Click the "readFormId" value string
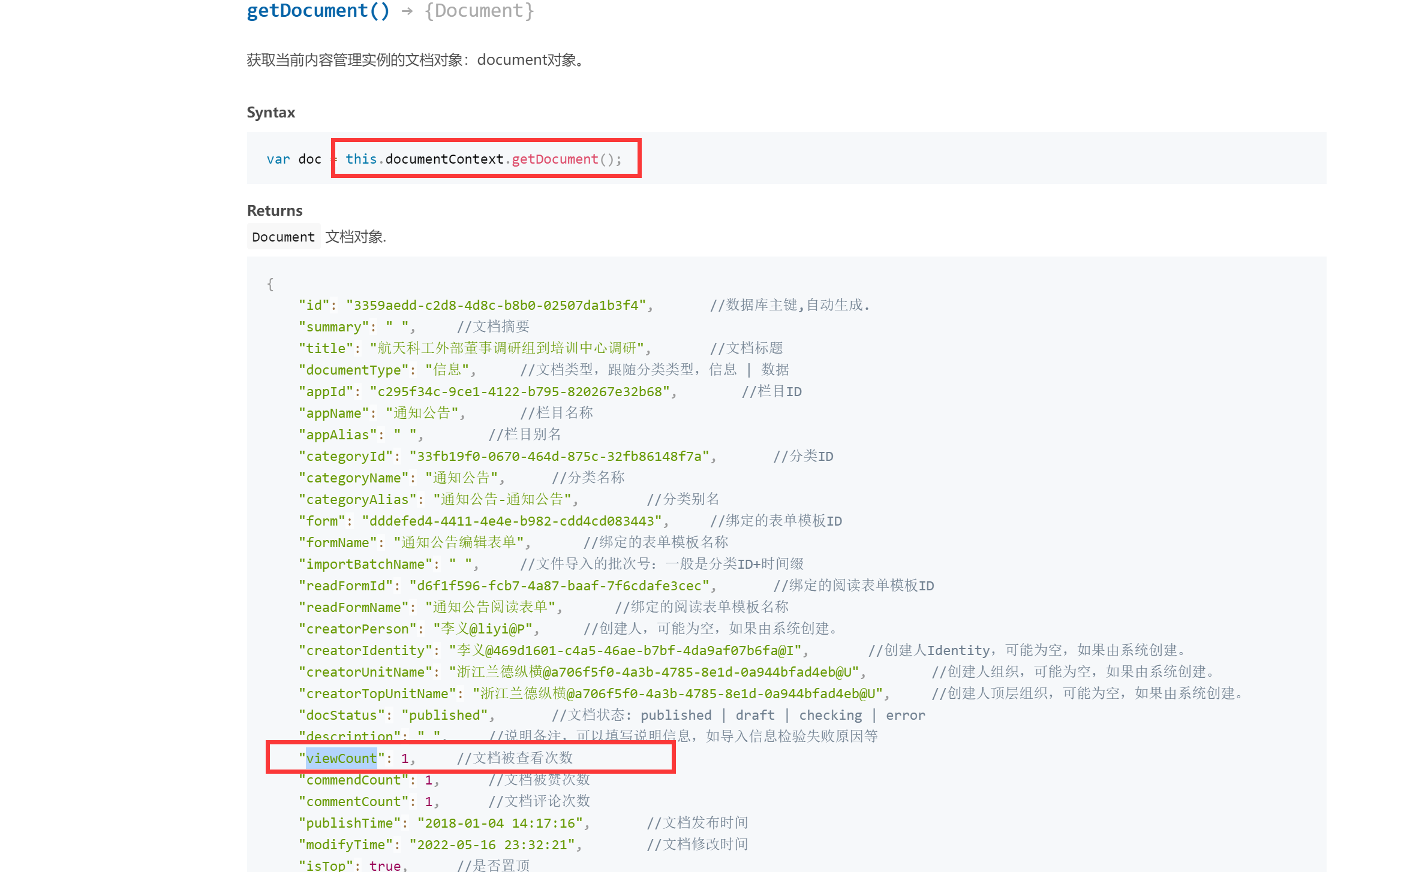The height and width of the screenshot is (872, 1419). coord(558,586)
